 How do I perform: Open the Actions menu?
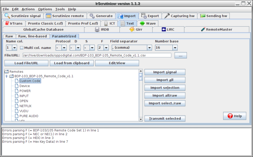click(x=28, y=9)
